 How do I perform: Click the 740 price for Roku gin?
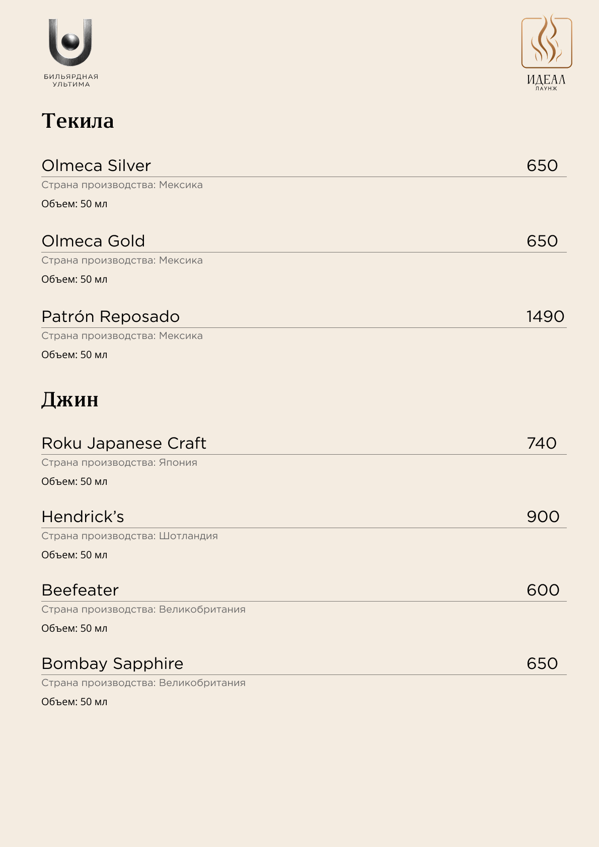542,443
